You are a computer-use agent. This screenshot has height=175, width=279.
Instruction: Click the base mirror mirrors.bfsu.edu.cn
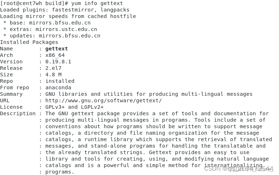[x=60, y=23]
